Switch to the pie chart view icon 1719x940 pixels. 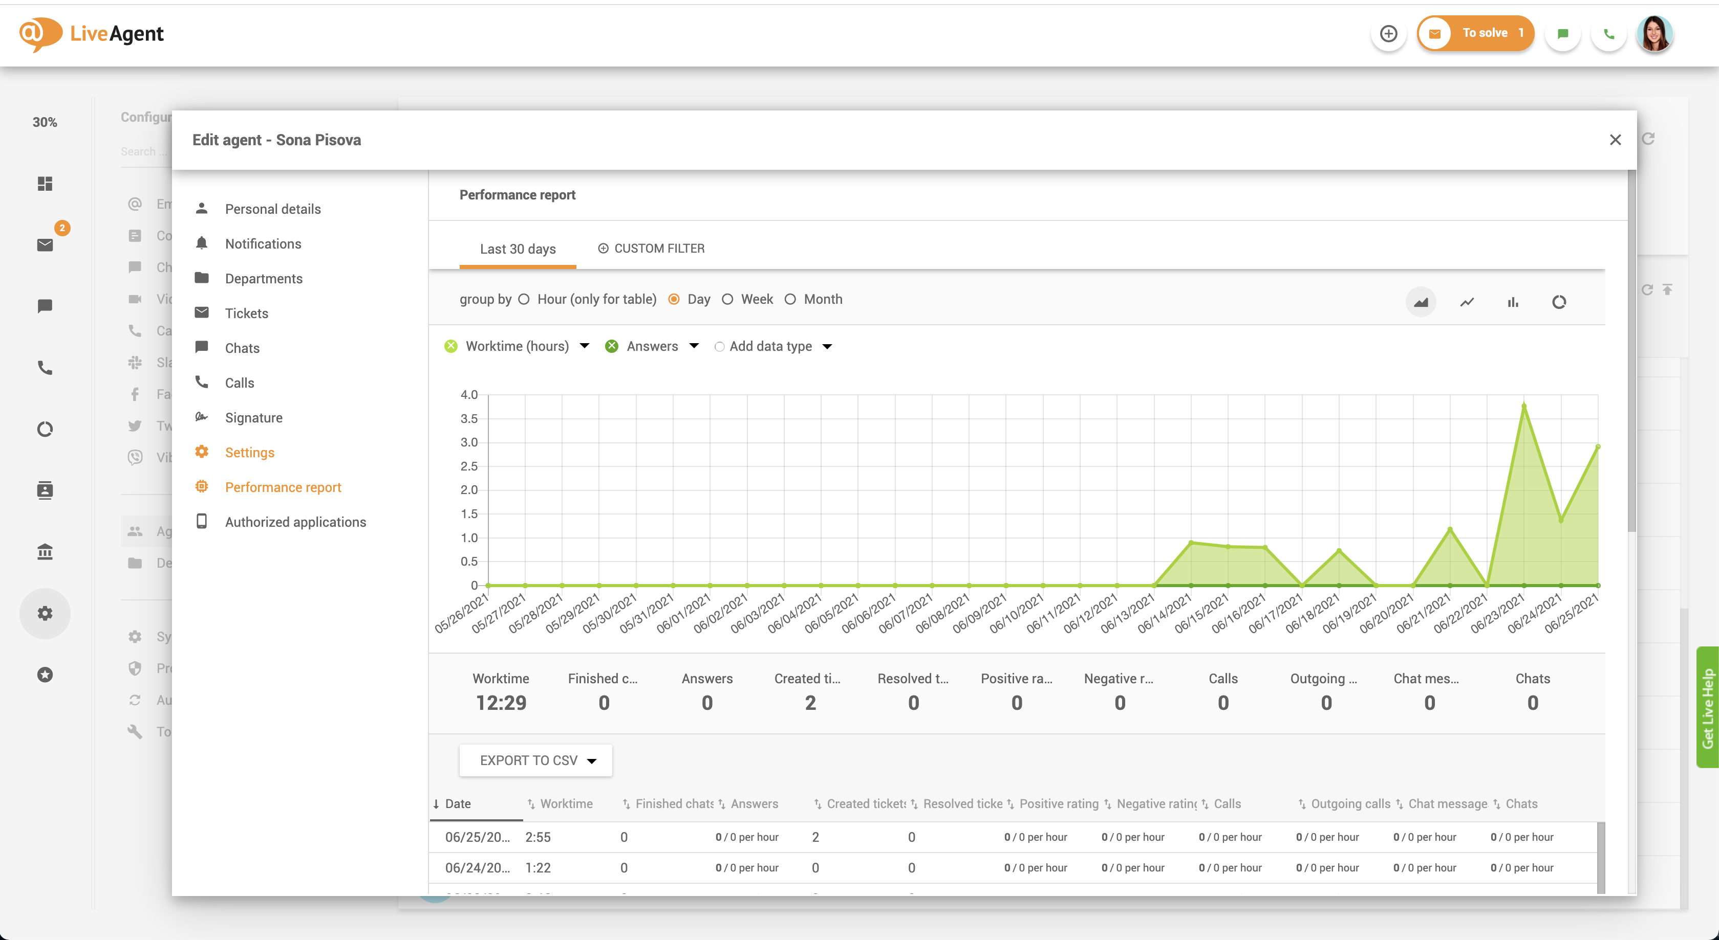pyautogui.click(x=1559, y=302)
